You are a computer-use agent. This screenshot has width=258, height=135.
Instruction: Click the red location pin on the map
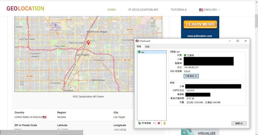pyautogui.click(x=89, y=42)
